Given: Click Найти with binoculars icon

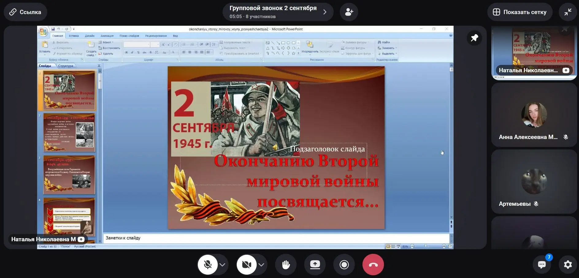Looking at the screenshot, I should click(384, 42).
